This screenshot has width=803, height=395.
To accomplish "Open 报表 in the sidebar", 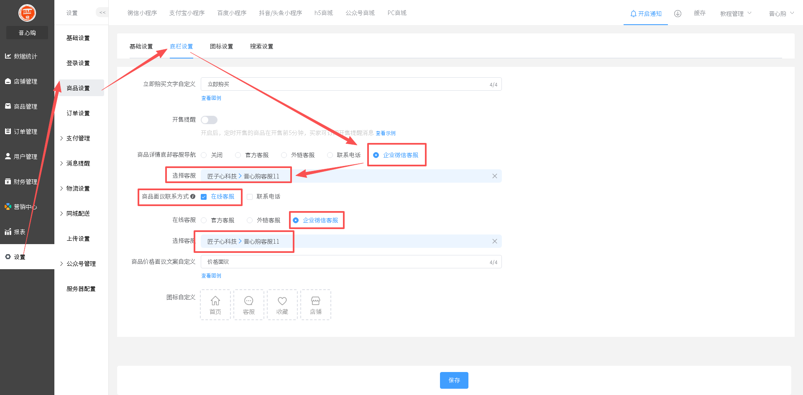I will [15, 232].
